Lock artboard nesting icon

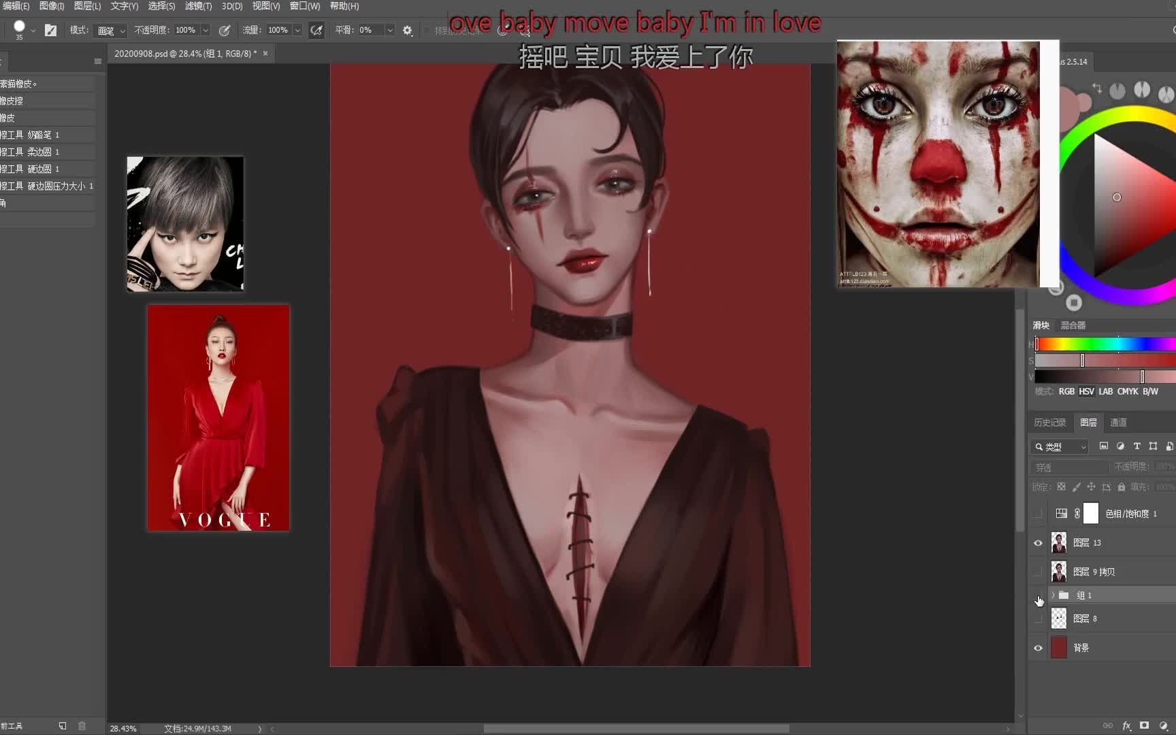coord(1107,487)
